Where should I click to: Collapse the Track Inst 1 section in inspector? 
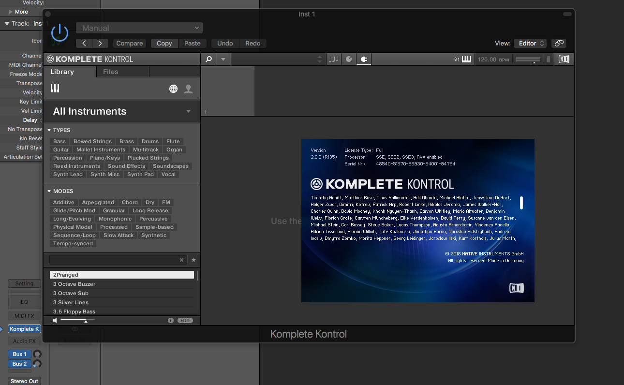[7, 23]
